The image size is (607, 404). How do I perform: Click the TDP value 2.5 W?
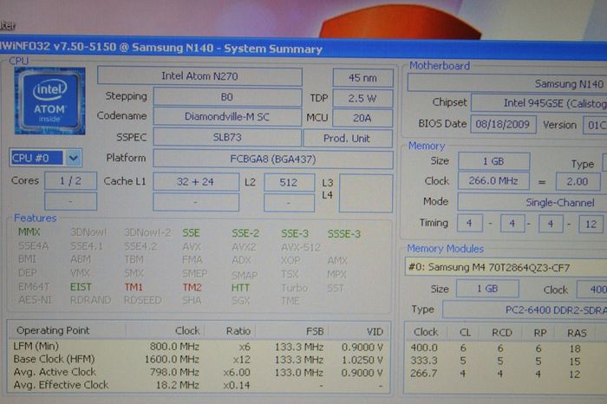(362, 98)
